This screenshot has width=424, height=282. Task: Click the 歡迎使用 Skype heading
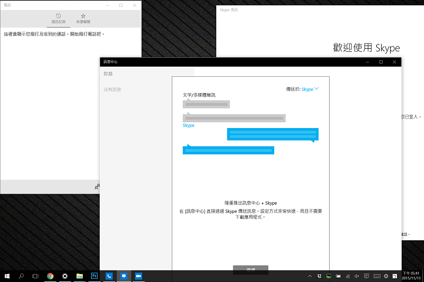coord(366,48)
